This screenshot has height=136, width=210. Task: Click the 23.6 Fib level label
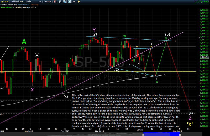pos(2,72)
